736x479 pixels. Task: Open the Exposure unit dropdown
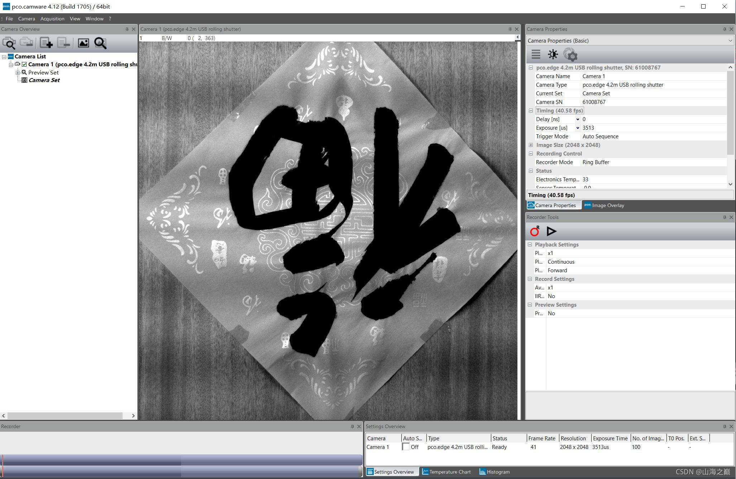(578, 128)
